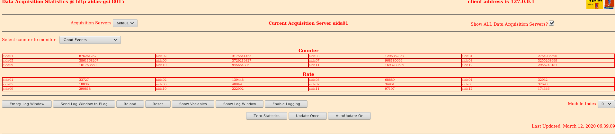Click the Zero Statistics button

coord(267,116)
